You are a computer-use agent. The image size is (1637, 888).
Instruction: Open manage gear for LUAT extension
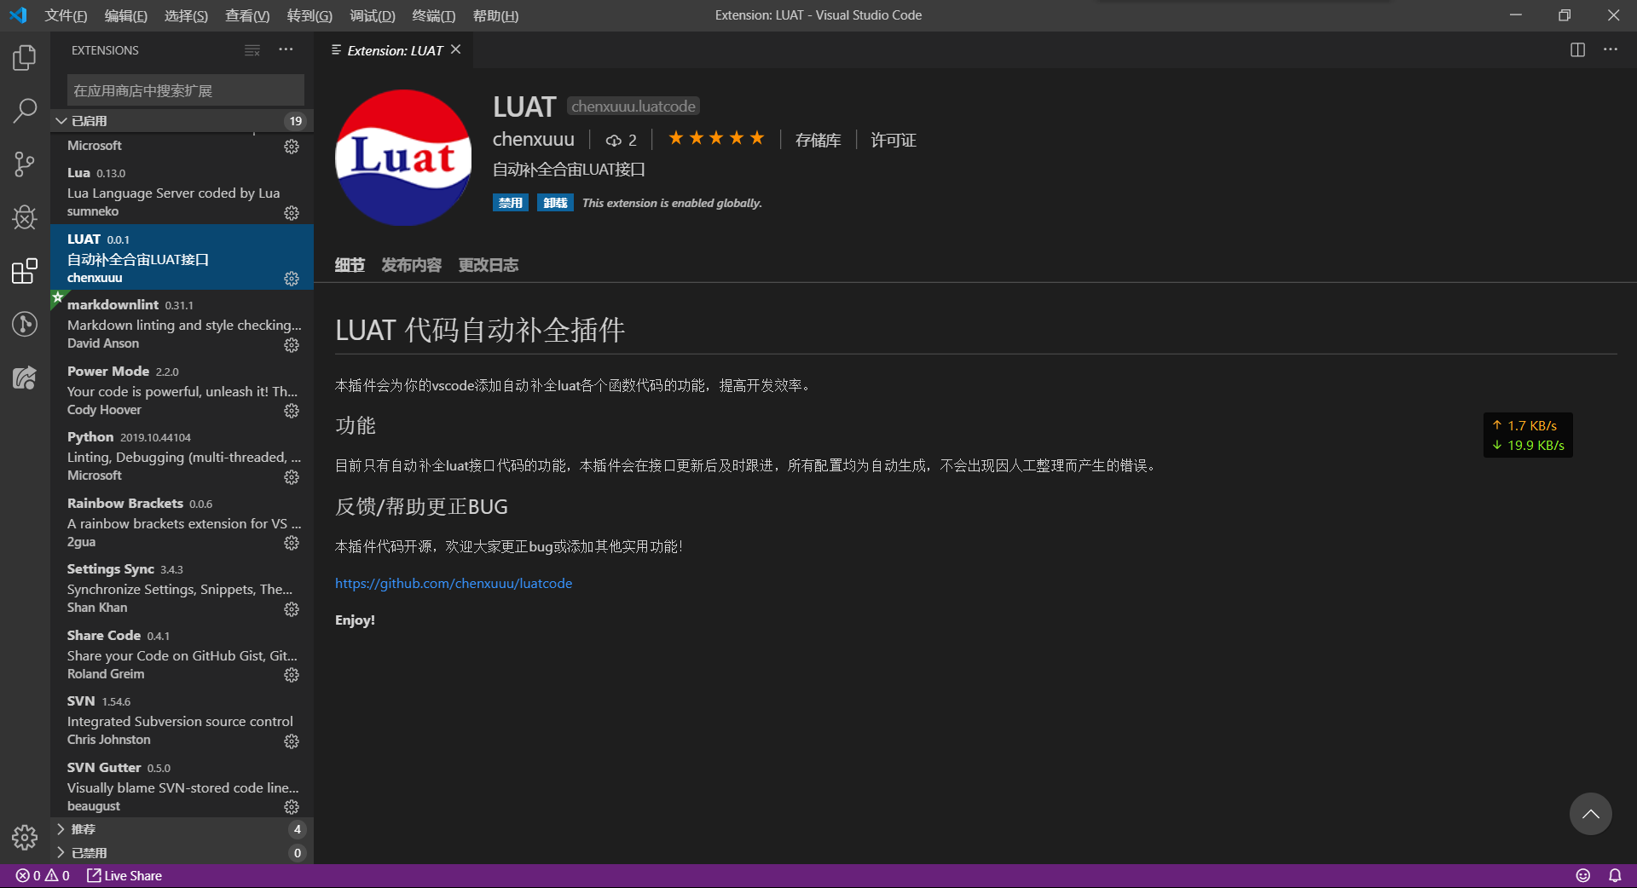(x=292, y=279)
